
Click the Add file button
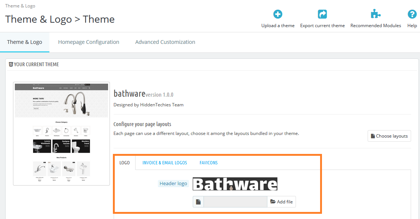[281, 202]
